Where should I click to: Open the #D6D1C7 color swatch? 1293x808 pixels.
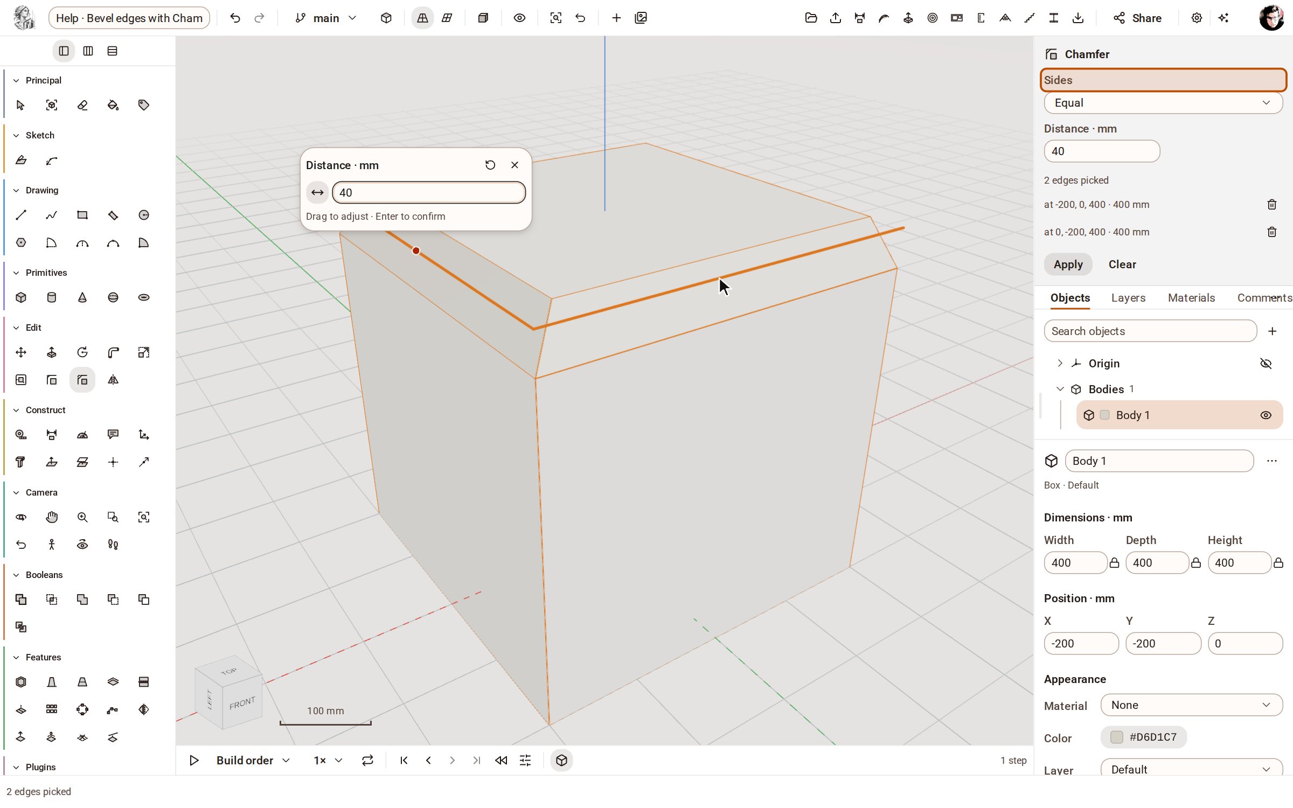click(x=1143, y=738)
